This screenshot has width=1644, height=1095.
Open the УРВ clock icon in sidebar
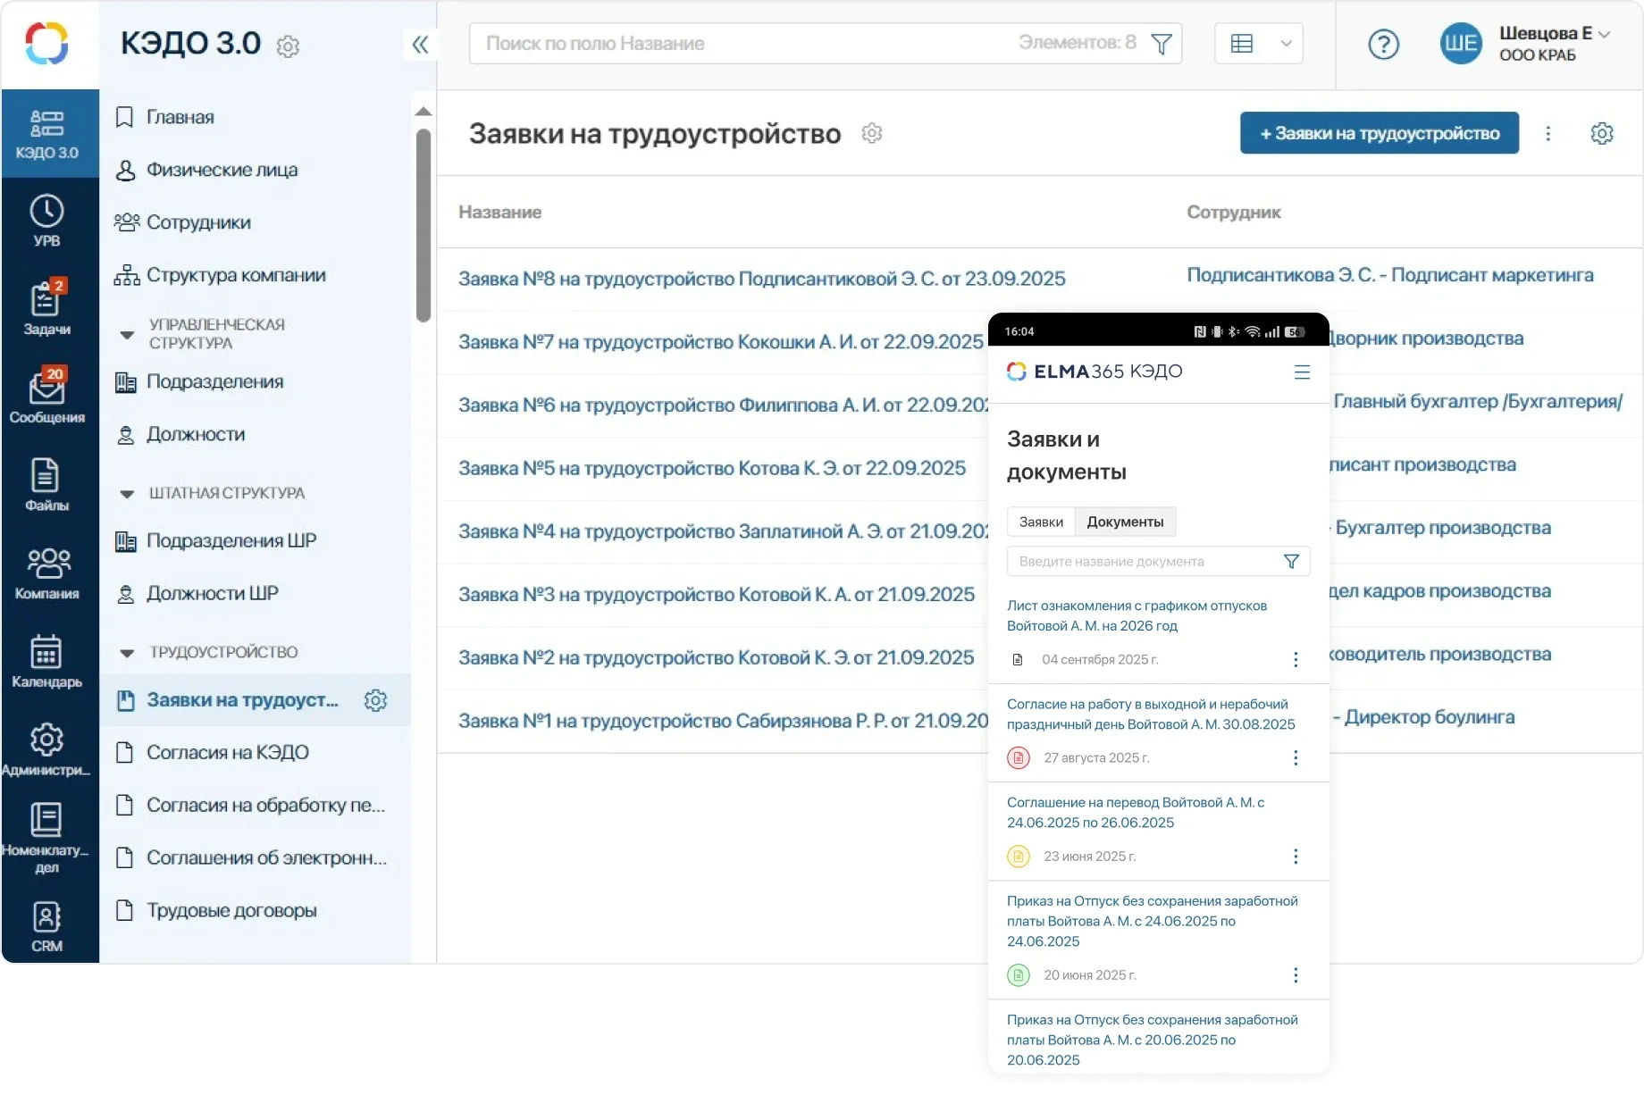tap(46, 220)
